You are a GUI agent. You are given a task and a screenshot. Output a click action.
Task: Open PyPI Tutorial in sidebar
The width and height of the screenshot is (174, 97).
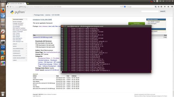pos(16,33)
